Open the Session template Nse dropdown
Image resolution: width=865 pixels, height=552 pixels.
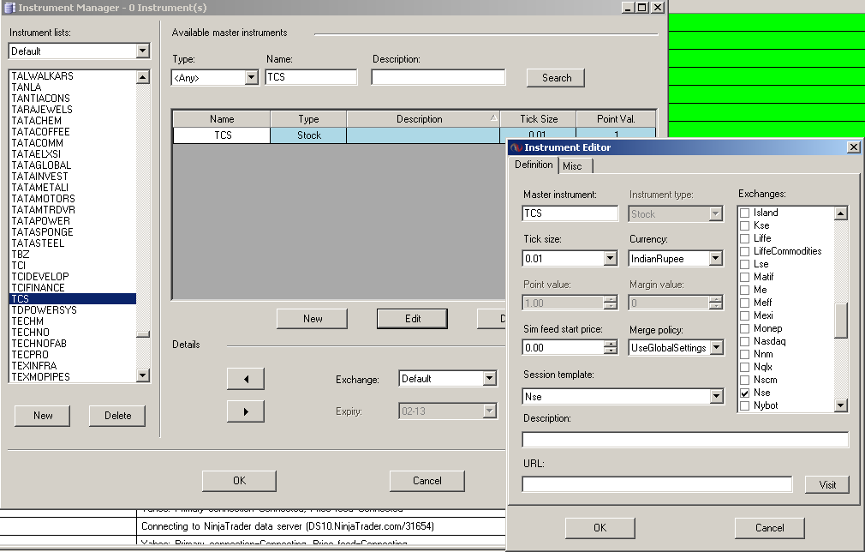pyautogui.click(x=716, y=396)
